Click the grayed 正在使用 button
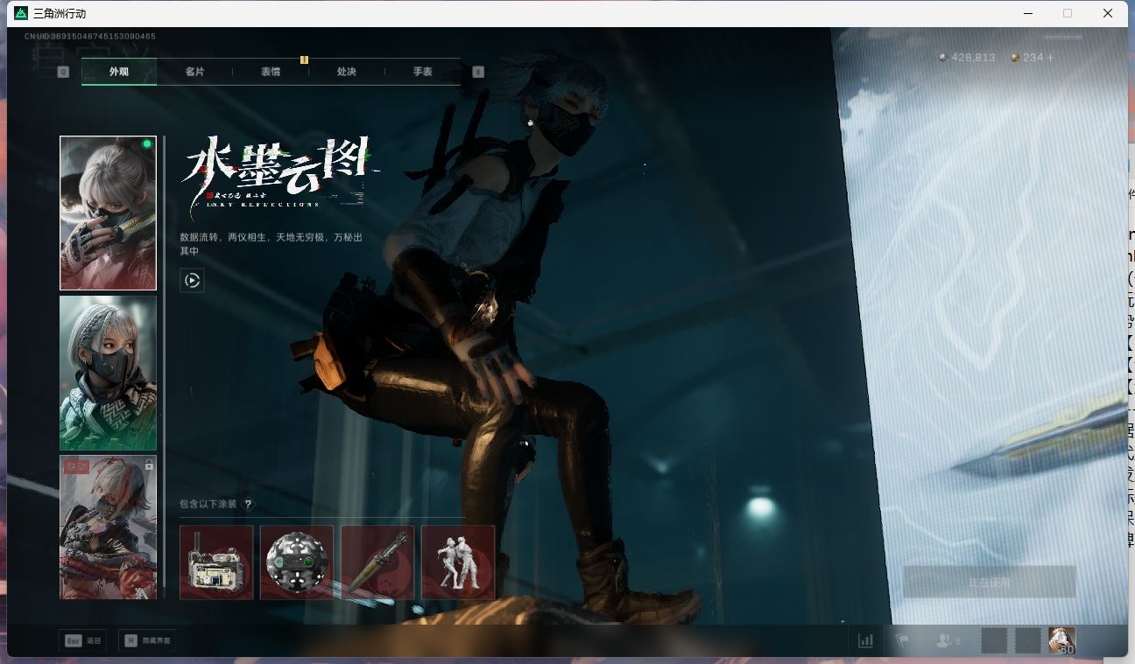The height and width of the screenshot is (664, 1135). tap(989, 581)
